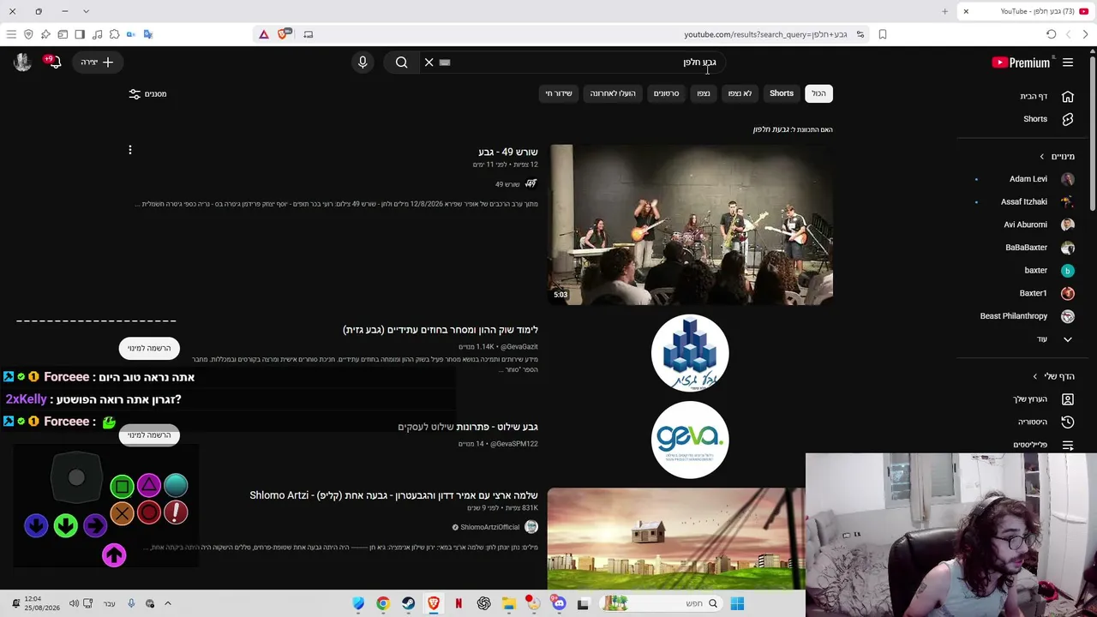Viewport: 1097px width, 617px height.
Task: Show hidden system tray icons
Action: pyautogui.click(x=168, y=603)
